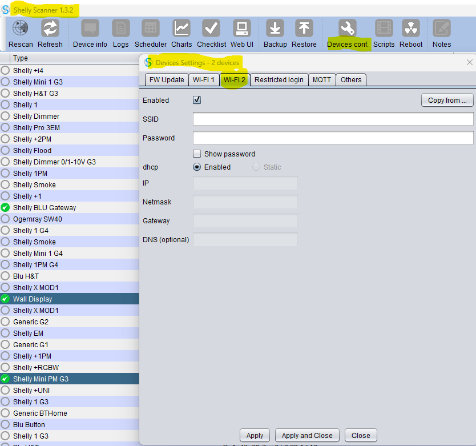This screenshot has height=446, width=476.
Task: Open the MQTT tab
Action: (322, 80)
